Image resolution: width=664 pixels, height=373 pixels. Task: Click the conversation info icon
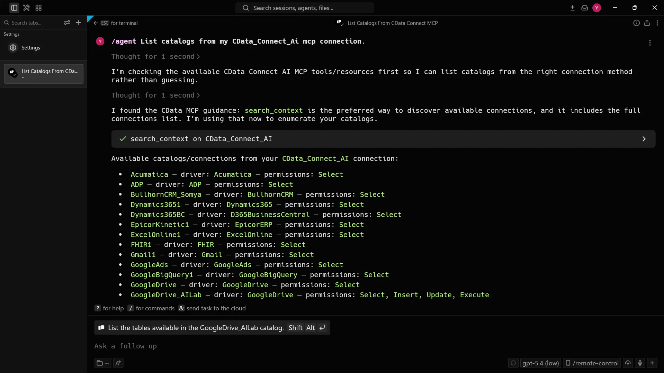point(636,23)
